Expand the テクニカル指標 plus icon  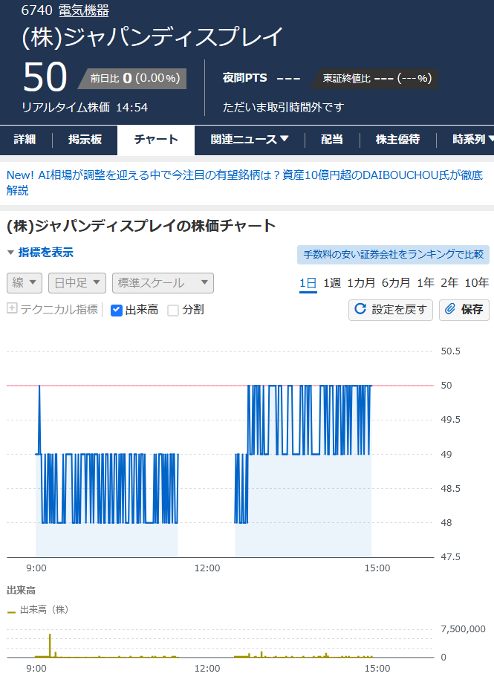[12, 308]
